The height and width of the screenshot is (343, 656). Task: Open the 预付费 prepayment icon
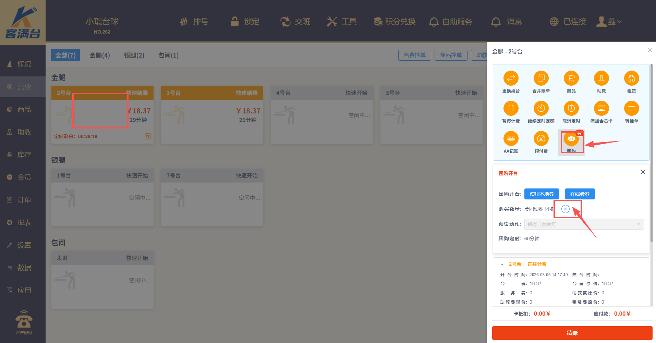point(541,139)
